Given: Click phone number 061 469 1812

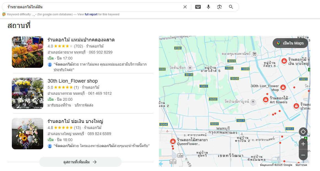Looking at the screenshot, I should tap(100, 94).
